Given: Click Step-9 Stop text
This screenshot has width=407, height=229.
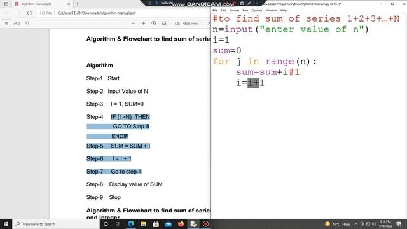Looking at the screenshot, I should [103, 197].
